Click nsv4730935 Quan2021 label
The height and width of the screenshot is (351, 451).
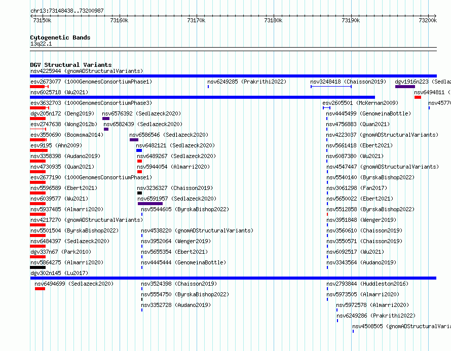pos(62,167)
